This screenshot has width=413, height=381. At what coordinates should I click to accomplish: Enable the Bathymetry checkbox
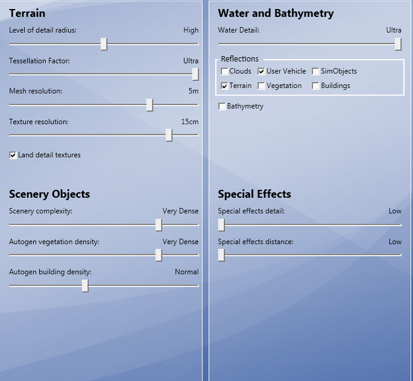(222, 107)
